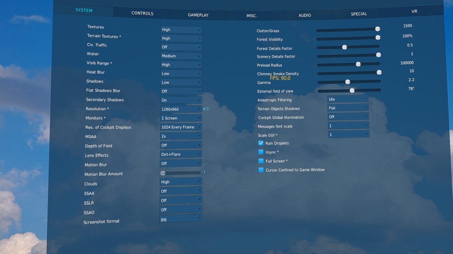Open the MSAA dropdown
453x254 pixels.
click(x=181, y=136)
